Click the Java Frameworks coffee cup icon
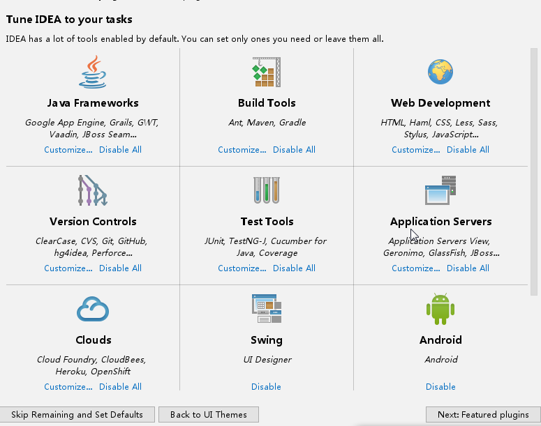This screenshot has width=541, height=426. (x=92, y=72)
